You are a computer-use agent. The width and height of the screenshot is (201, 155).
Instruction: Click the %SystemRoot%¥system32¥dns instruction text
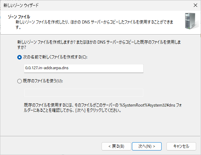coord(147,105)
